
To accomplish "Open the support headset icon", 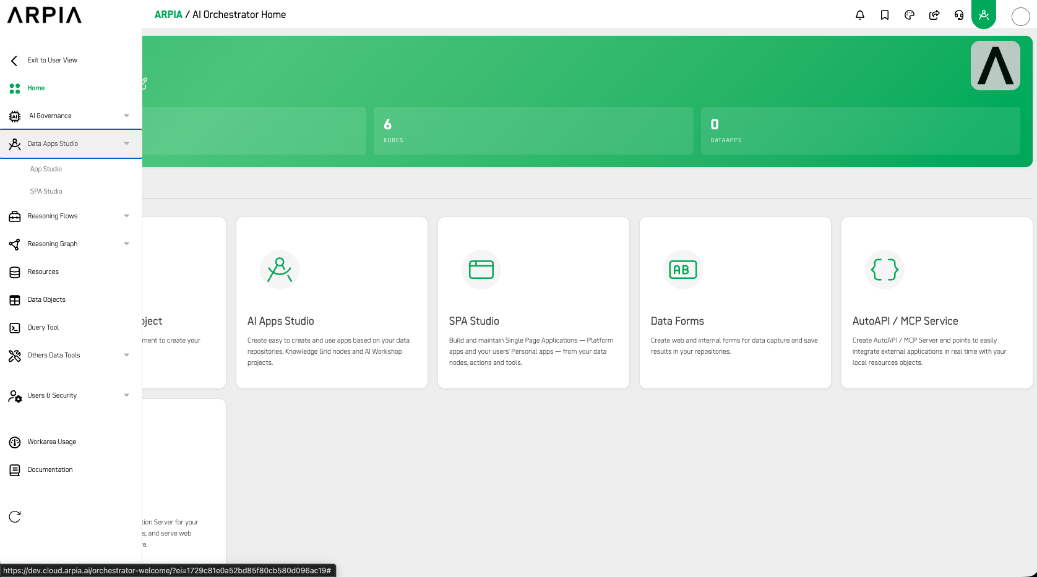I will (x=959, y=15).
